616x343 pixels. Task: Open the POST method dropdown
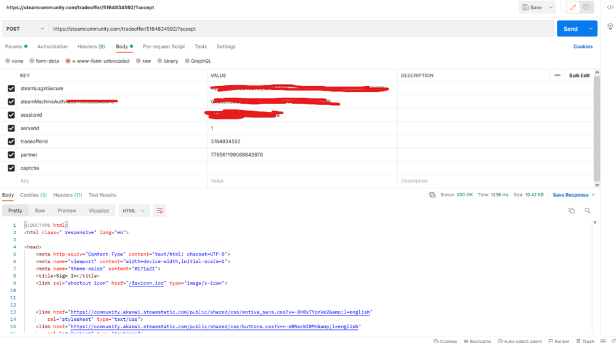(x=25, y=29)
